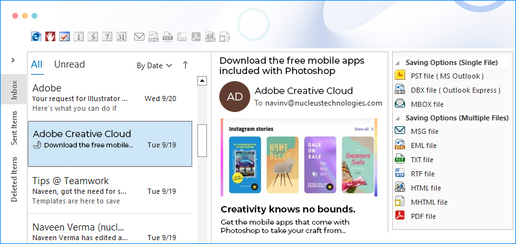Screen dimensions: 516x244
Task: Click the Creativity knows no bounds heading
Action: click(288, 209)
